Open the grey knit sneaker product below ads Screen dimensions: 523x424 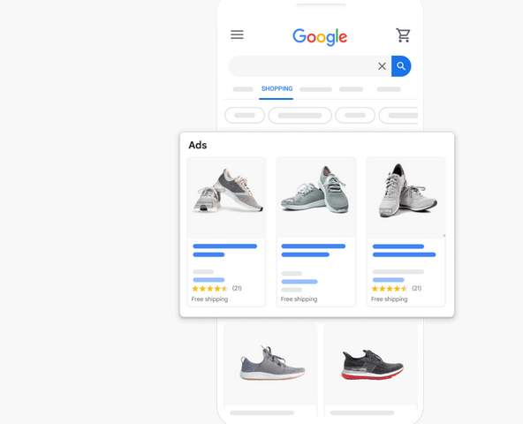271,364
